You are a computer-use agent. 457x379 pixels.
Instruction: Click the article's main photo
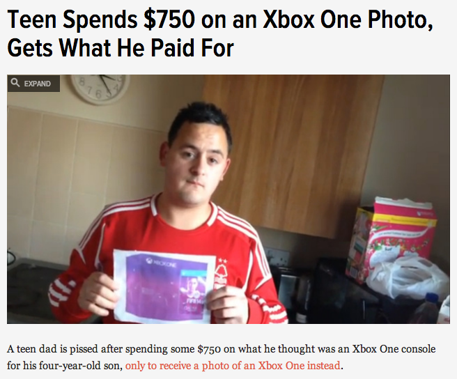pos(228,199)
